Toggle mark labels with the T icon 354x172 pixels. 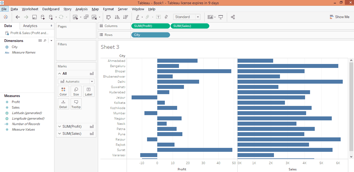point(159,17)
